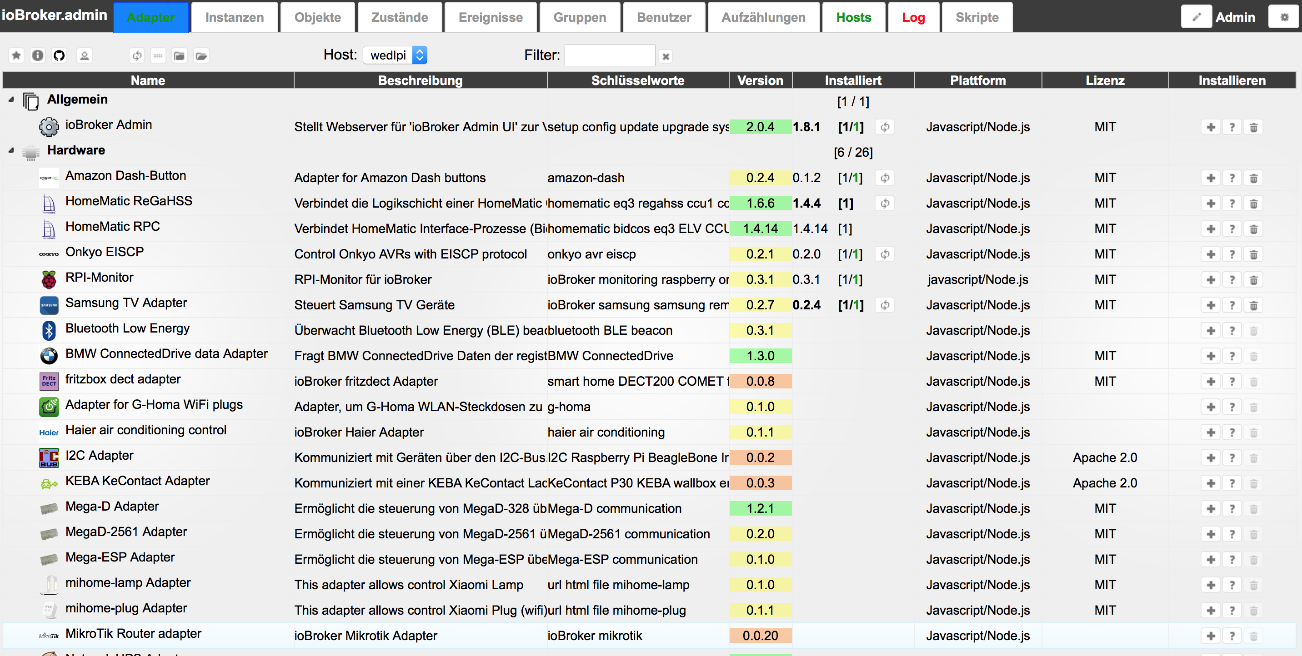Add instance of Bluetooth Low Energy adapter

click(x=1211, y=331)
